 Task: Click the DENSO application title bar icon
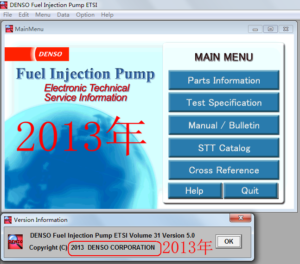(x=4, y=5)
